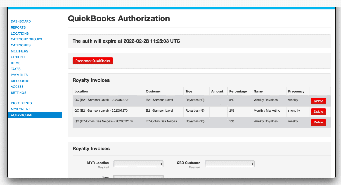
Task: Open the MYR Location dropdown
Action: tap(138, 164)
